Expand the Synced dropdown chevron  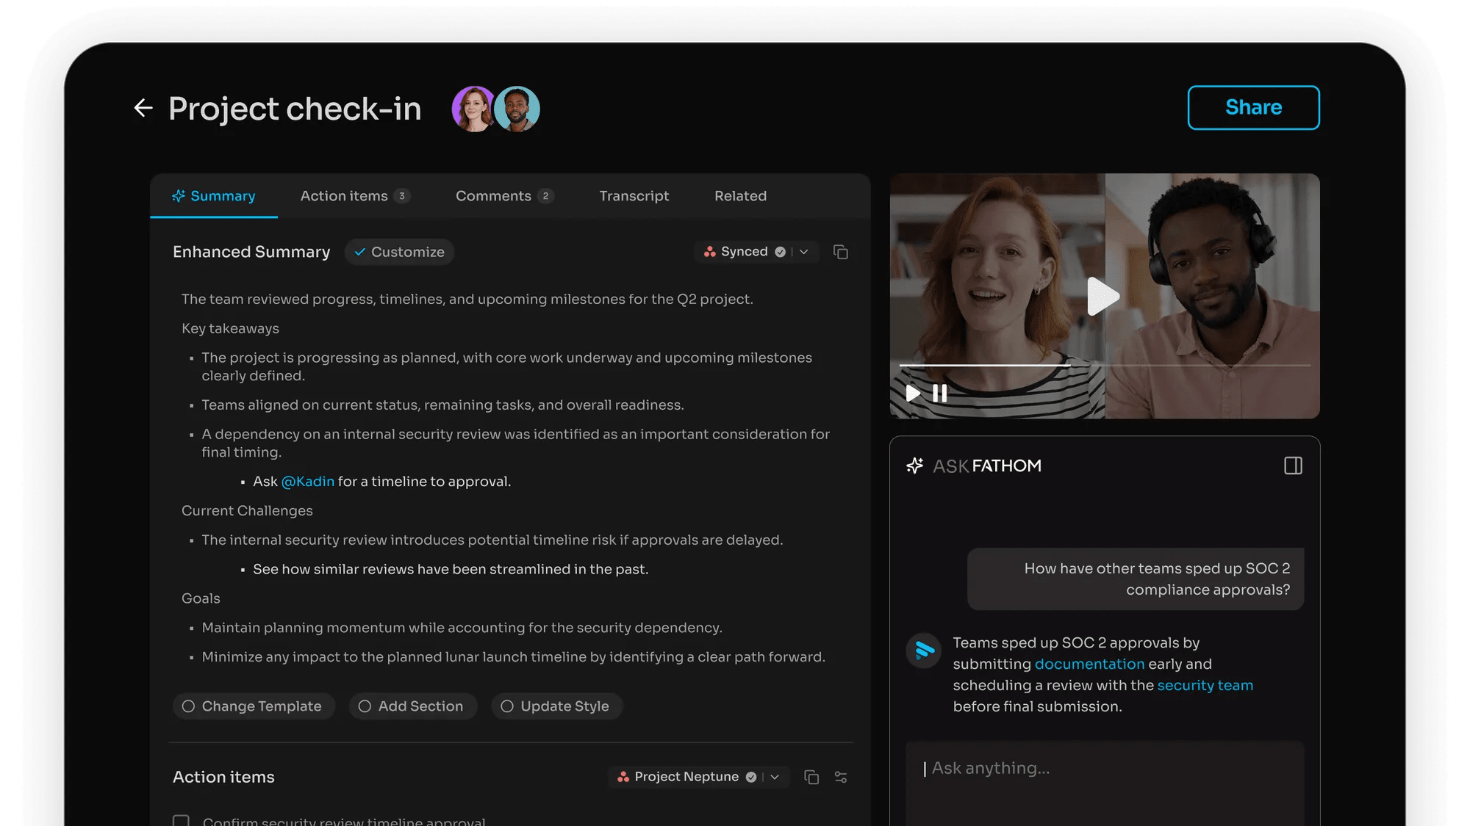pyautogui.click(x=804, y=252)
